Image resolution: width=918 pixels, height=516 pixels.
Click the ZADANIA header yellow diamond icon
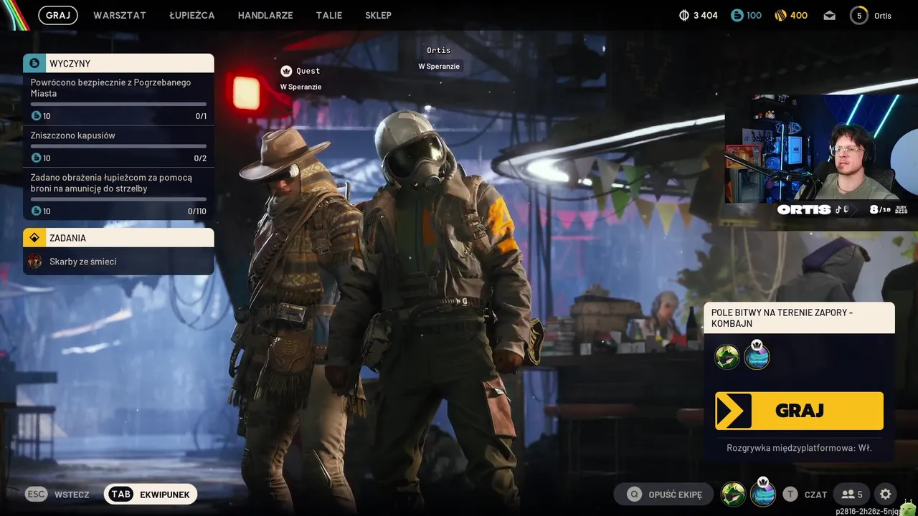click(34, 237)
